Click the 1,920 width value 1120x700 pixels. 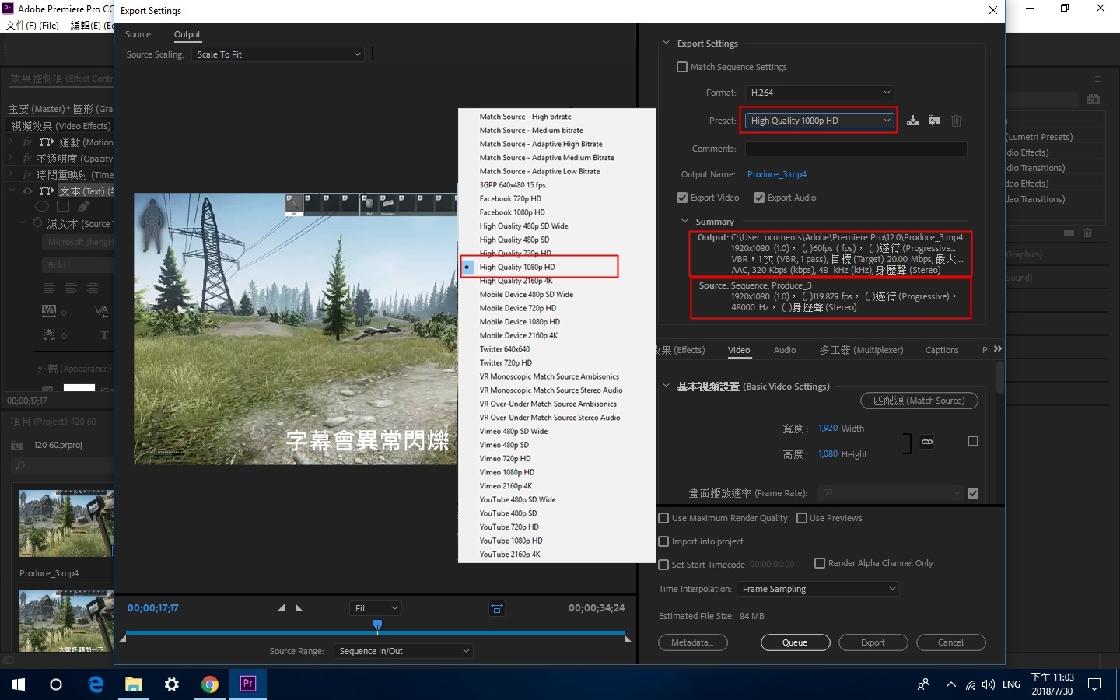(x=828, y=429)
